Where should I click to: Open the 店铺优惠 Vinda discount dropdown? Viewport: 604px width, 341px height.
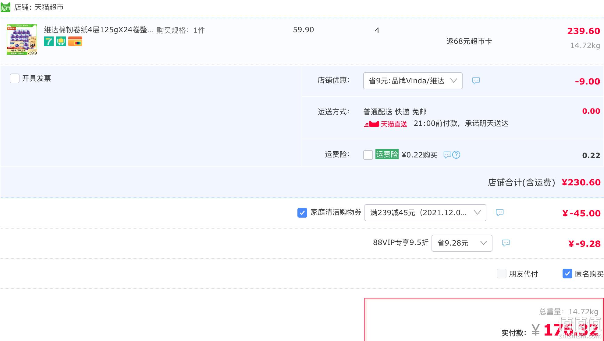[x=413, y=81]
